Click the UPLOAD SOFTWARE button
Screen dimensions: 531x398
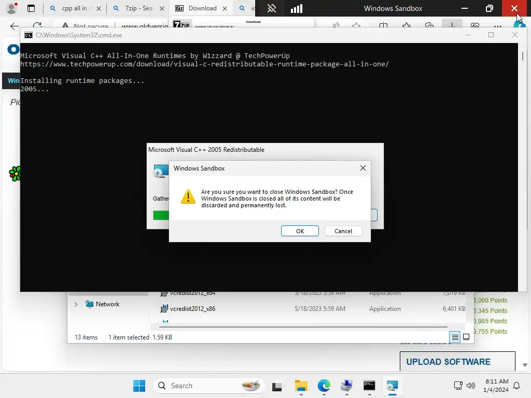pyautogui.click(x=457, y=362)
